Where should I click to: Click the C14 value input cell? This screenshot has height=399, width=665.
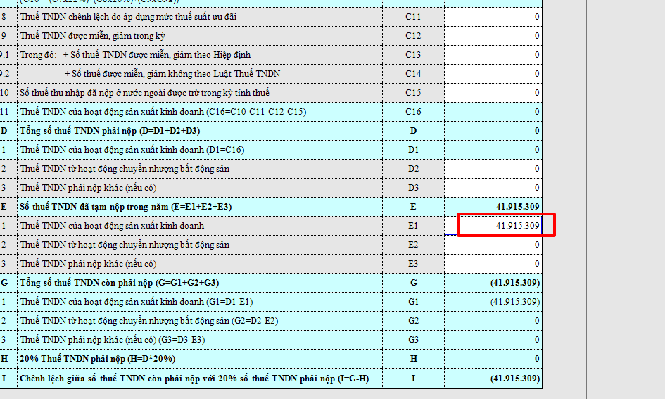[494, 74]
